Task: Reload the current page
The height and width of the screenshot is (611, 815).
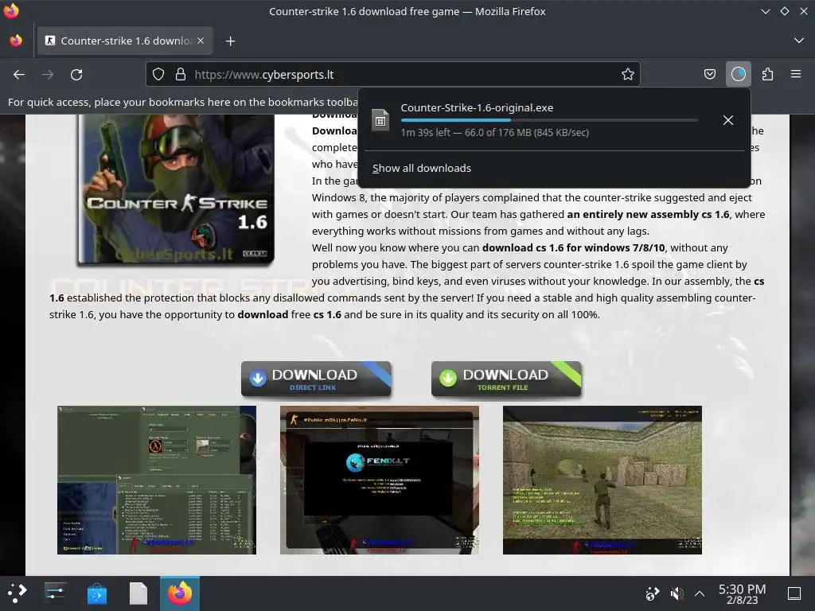Action: pos(76,74)
